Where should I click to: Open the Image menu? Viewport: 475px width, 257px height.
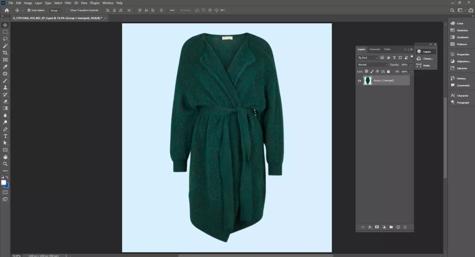tap(28, 3)
